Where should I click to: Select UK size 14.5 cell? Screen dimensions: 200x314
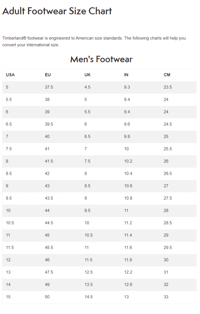click(88, 297)
